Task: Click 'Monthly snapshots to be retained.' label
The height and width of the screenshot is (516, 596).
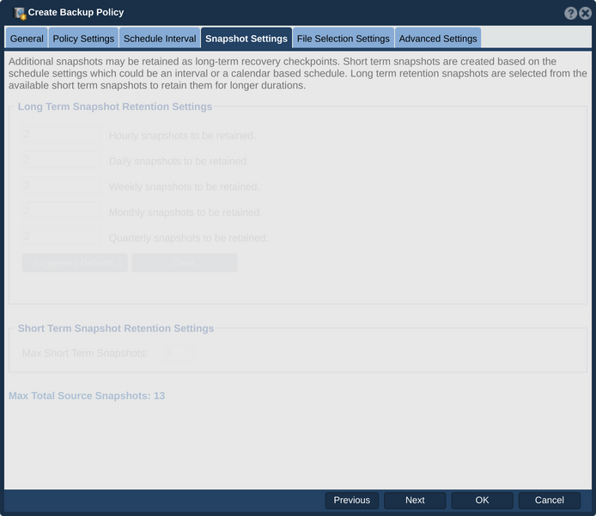Action: (185, 212)
